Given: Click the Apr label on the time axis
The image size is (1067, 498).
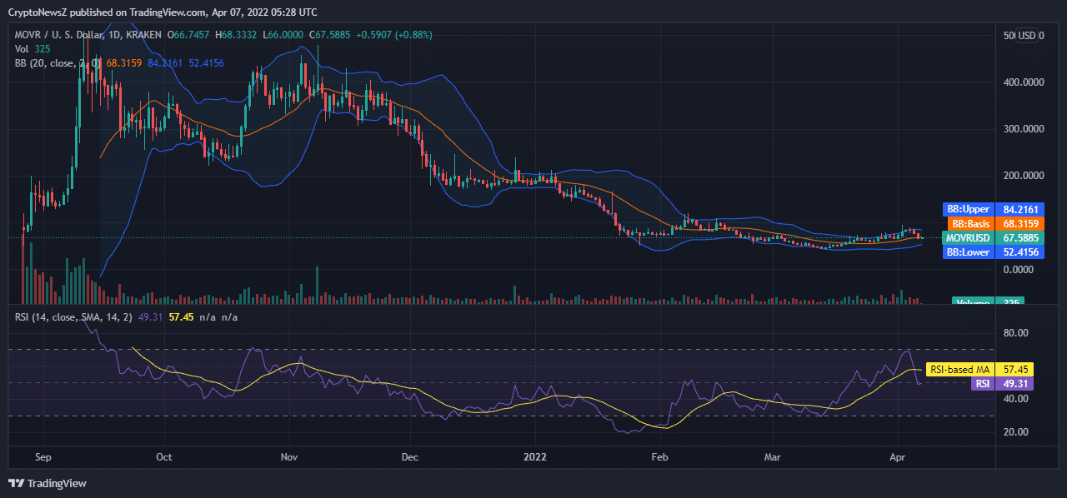Looking at the screenshot, I should point(897,457).
